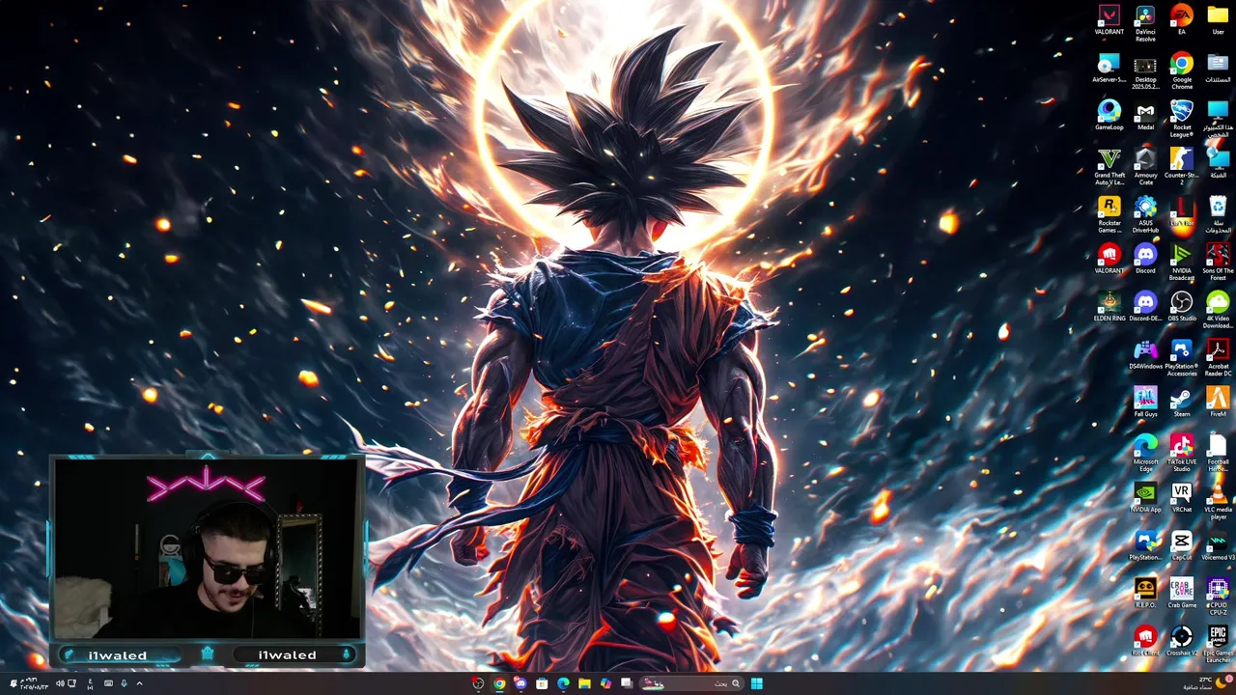
Task: Click the Windows Start button on taskbar
Action: (x=756, y=683)
